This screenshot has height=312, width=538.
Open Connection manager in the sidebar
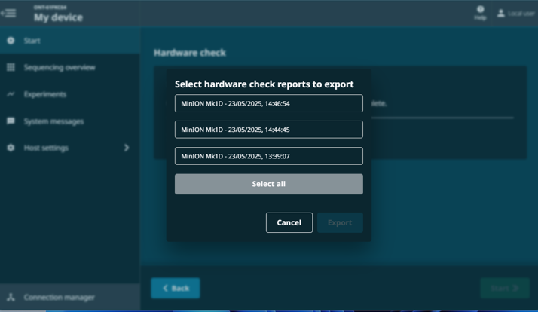[x=69, y=297]
